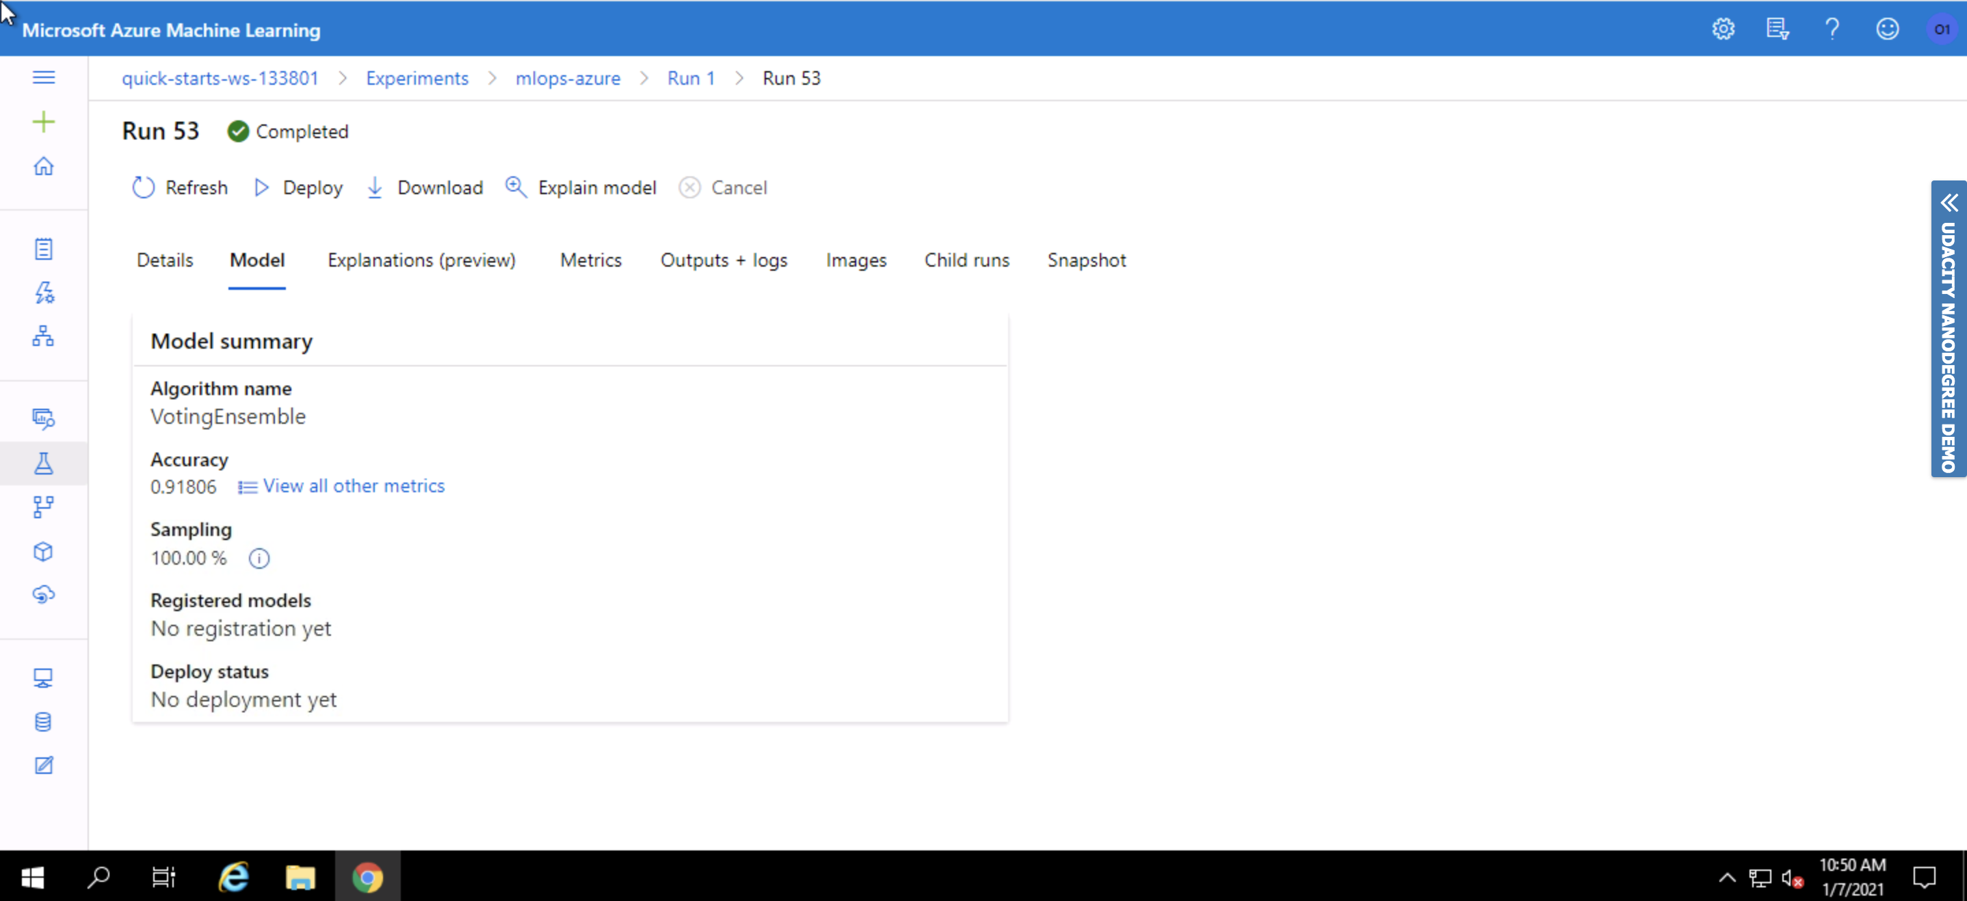The height and width of the screenshot is (901, 1967).
Task: Switch to the Outputs + logs tab
Action: (x=723, y=260)
